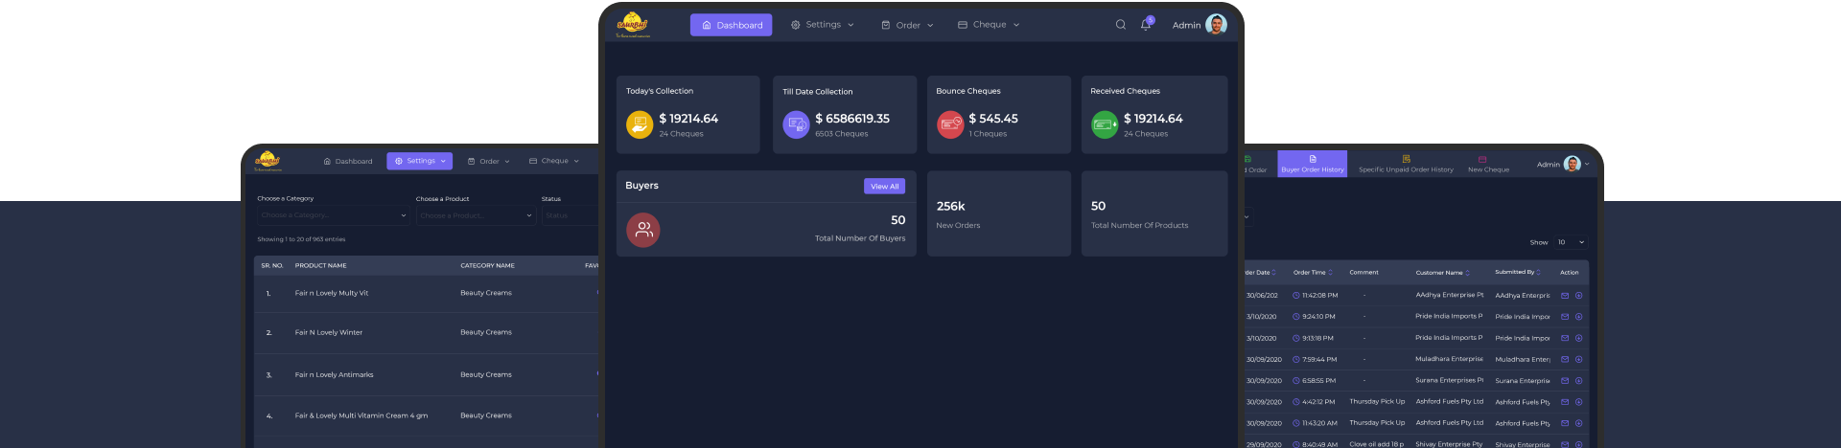Click the PRODUCT NAME column header

tap(320, 265)
